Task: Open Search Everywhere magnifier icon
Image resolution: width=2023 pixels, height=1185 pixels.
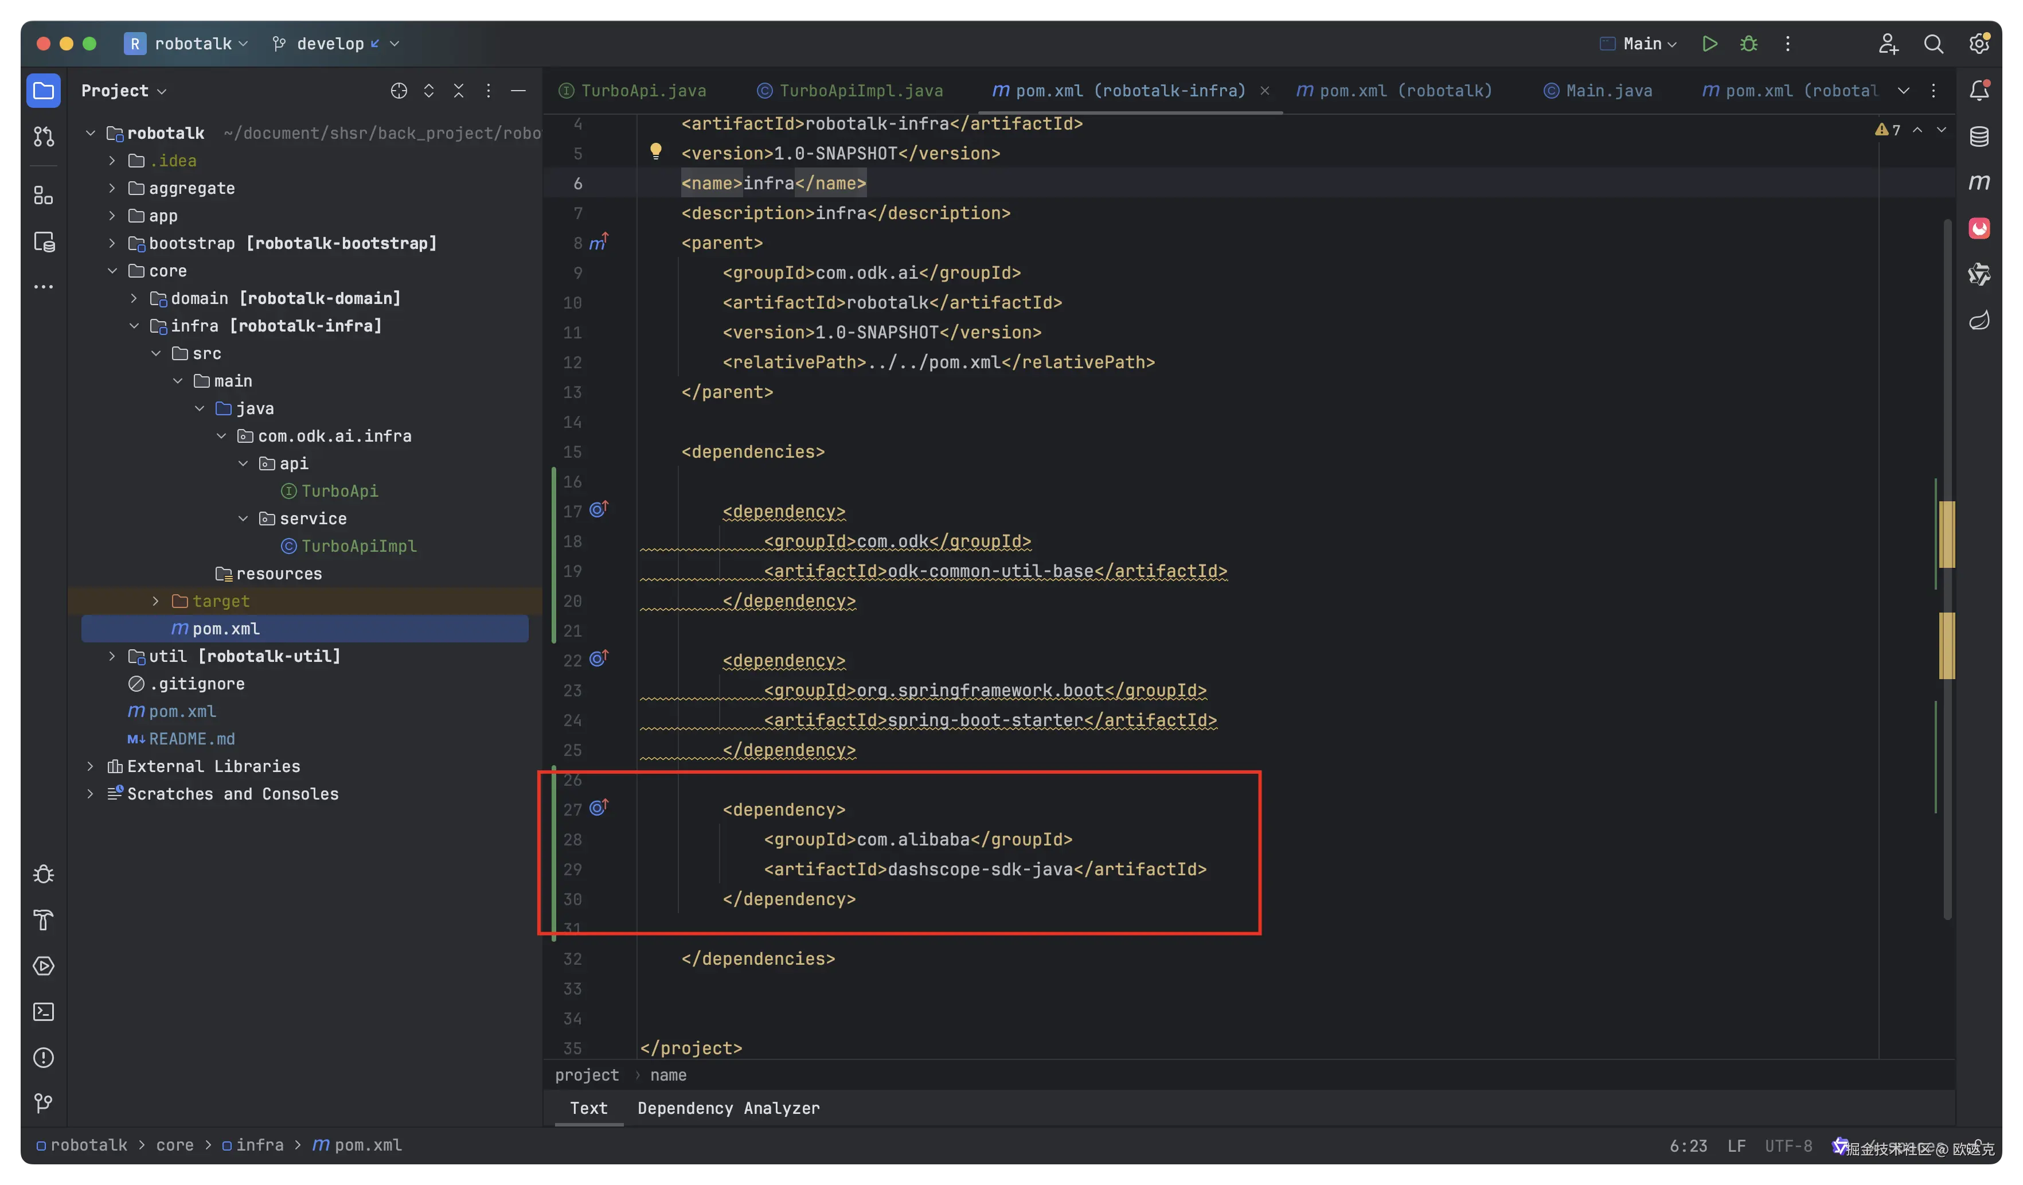Action: pyautogui.click(x=1933, y=44)
